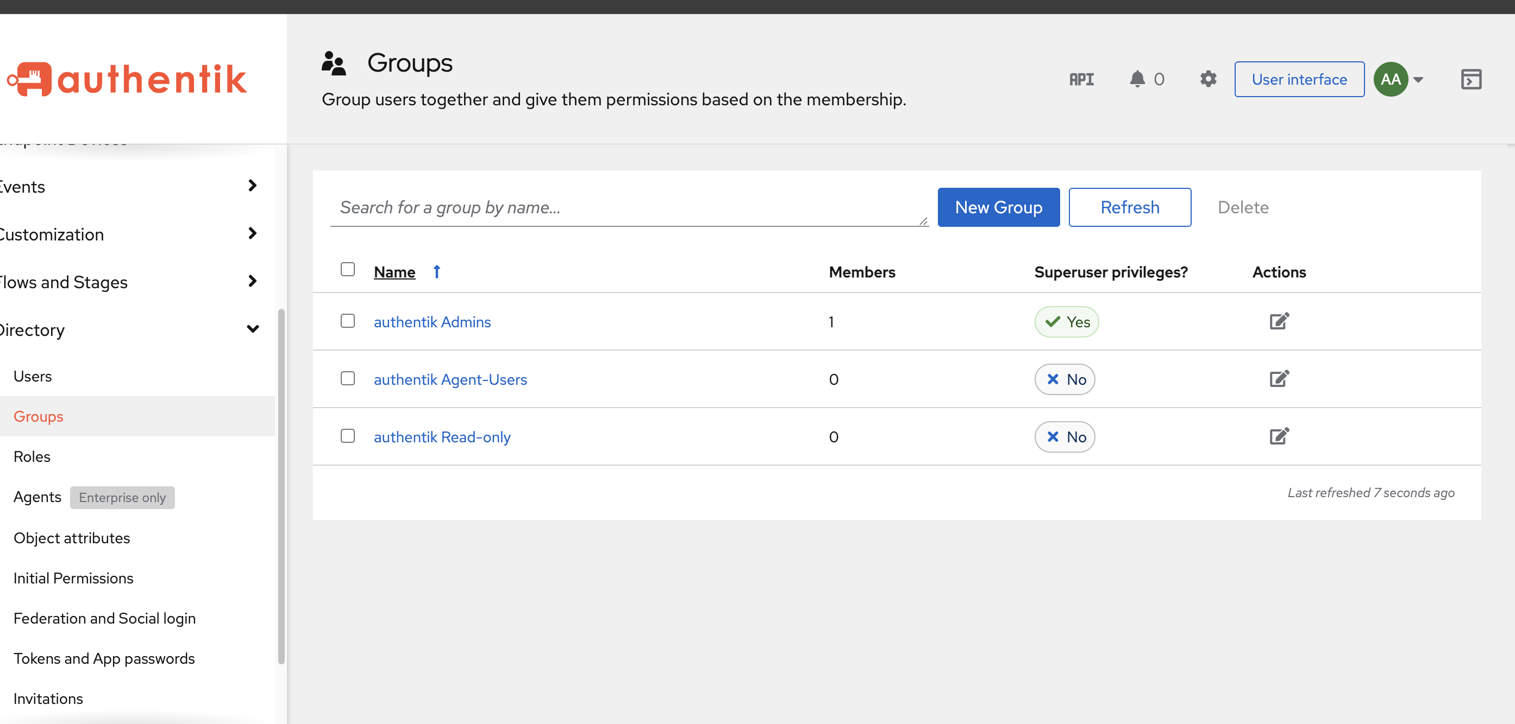Image resolution: width=1515 pixels, height=724 pixels.
Task: Click the Yes superuser badge
Action: (1067, 322)
